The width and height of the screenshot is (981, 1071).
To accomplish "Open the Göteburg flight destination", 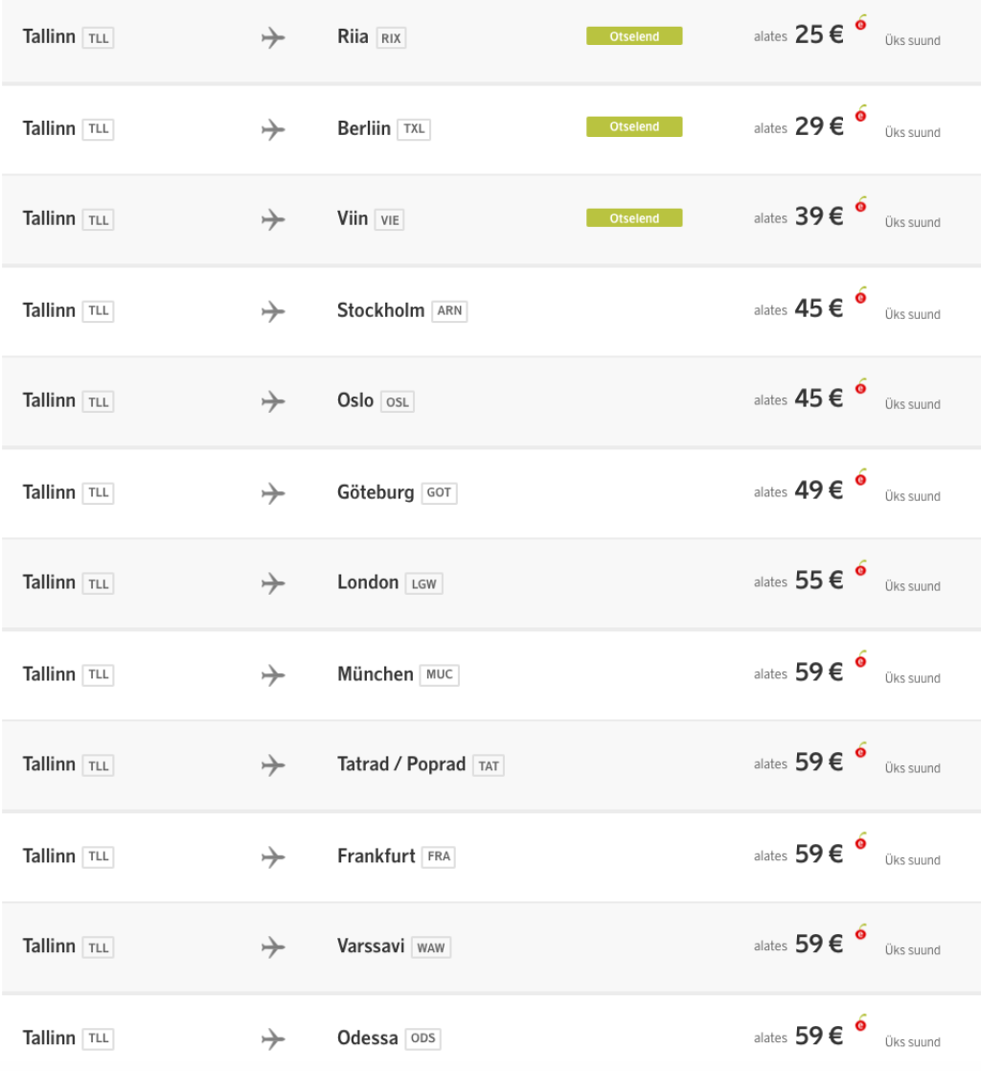I will (x=376, y=492).
